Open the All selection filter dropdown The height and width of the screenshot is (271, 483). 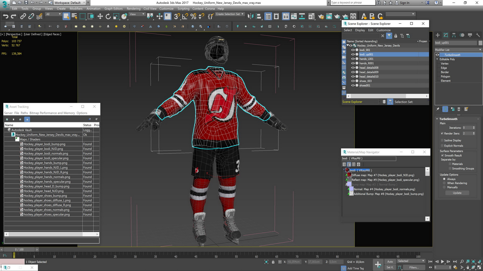click(53, 14)
